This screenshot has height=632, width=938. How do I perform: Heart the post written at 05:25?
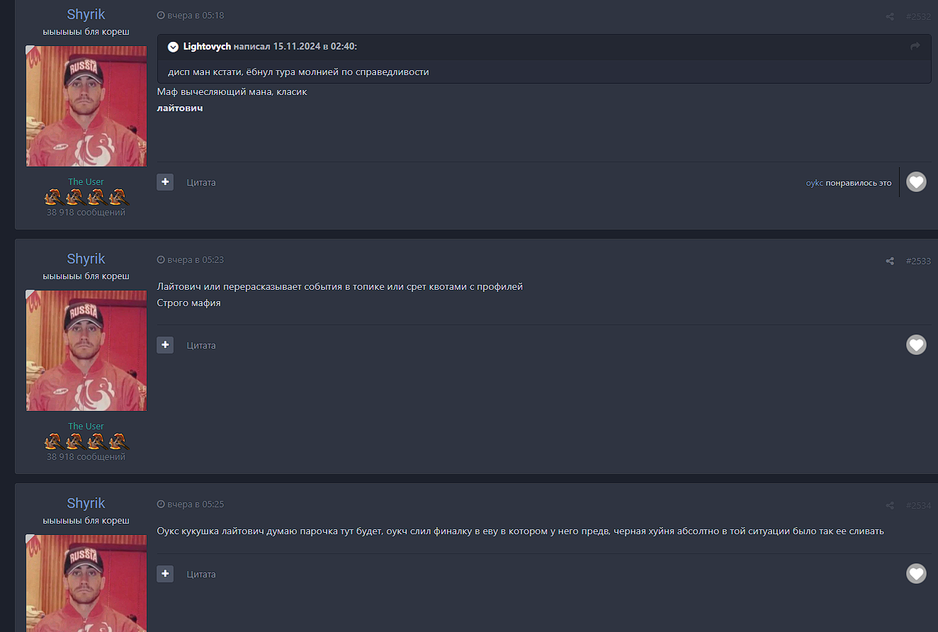[916, 574]
